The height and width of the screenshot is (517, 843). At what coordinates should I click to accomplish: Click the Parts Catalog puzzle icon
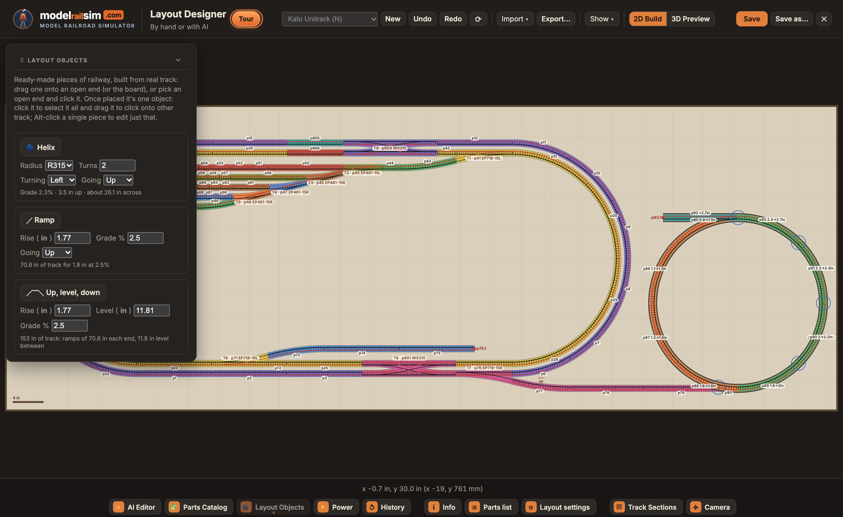(174, 507)
